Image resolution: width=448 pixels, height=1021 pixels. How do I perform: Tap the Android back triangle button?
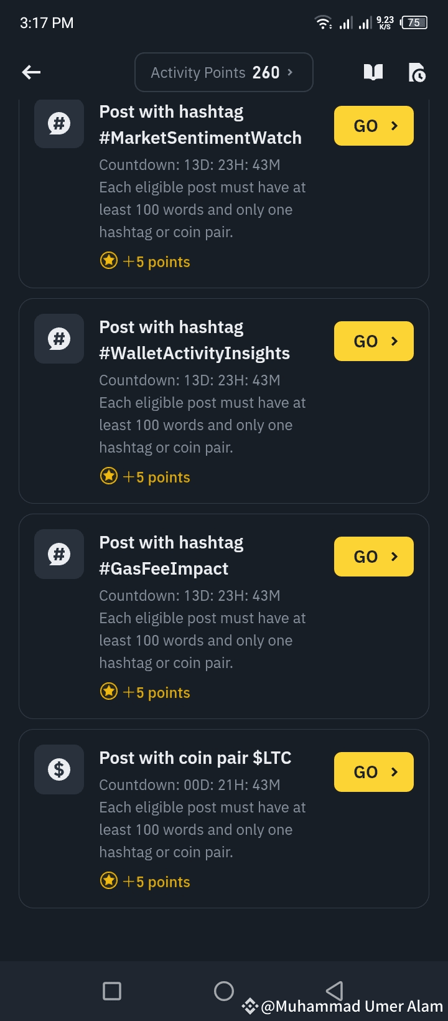point(335,990)
